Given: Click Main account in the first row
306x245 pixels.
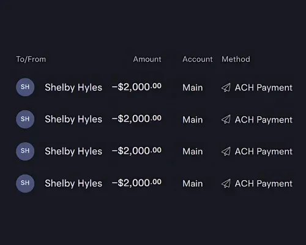Looking at the screenshot, I should [x=193, y=88].
